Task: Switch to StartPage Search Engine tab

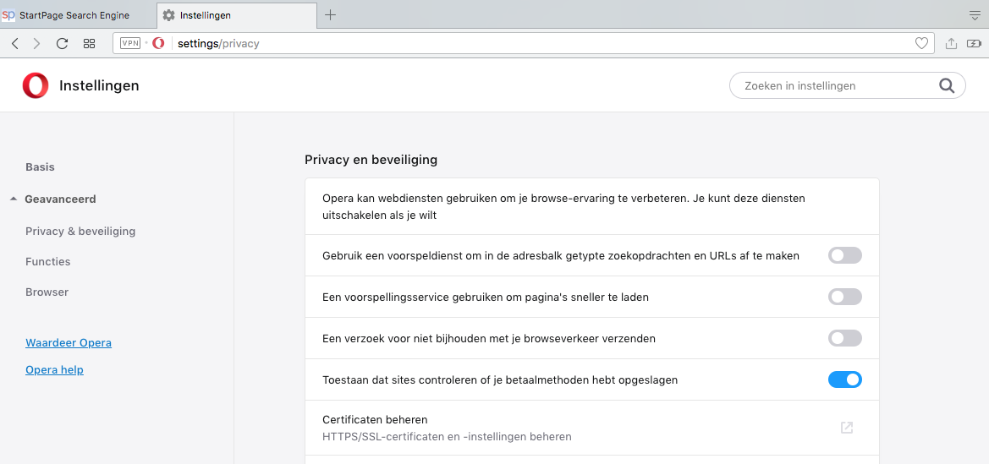Action: tap(74, 15)
